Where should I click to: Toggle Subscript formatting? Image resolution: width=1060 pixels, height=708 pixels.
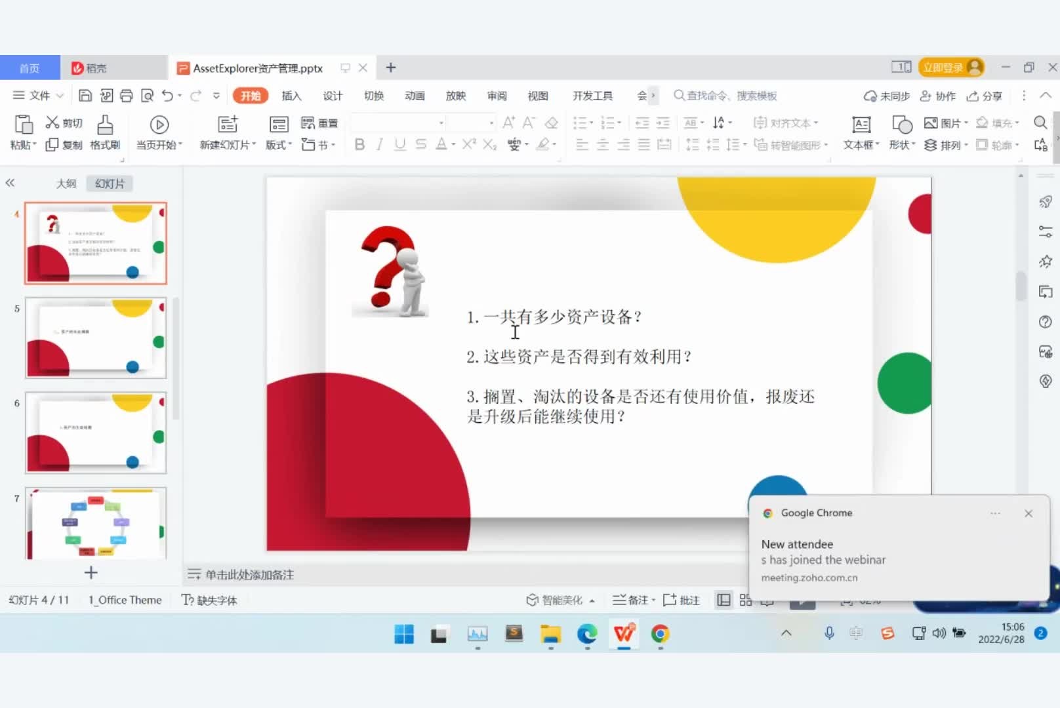489,144
